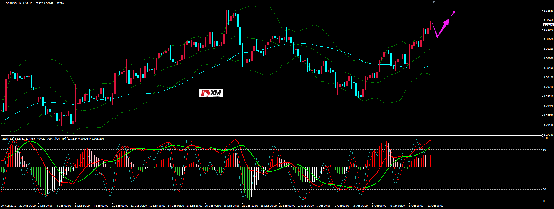Image resolution: width=554 pixels, height=209 pixels.
Task: Click the chart shift triangle marker at top
Action: click(433, 2)
